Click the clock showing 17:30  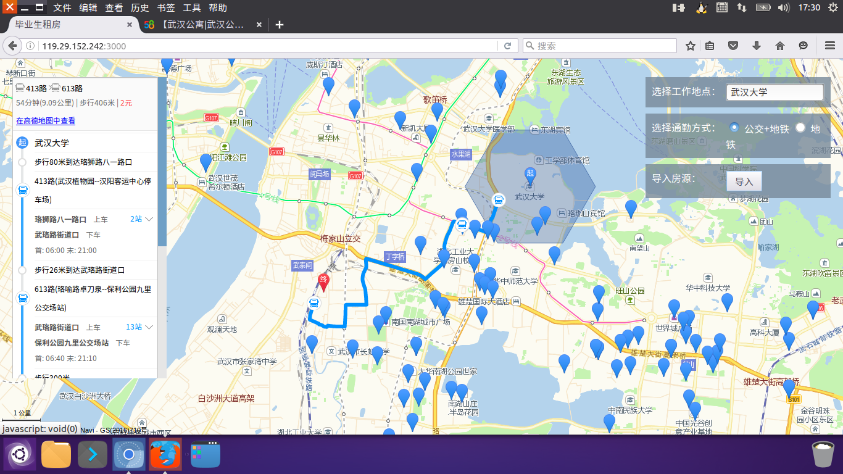click(809, 7)
